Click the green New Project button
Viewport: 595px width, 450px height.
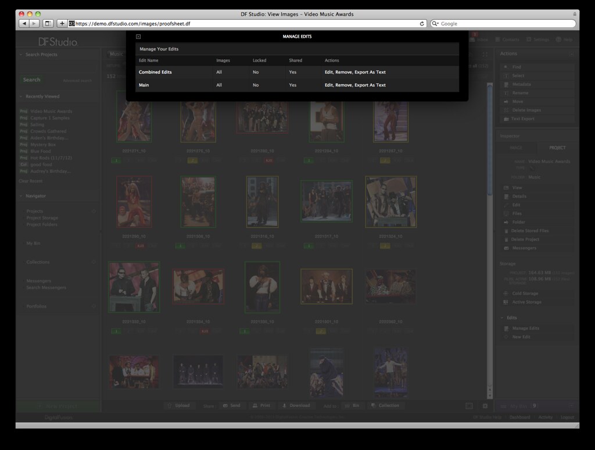pos(58,406)
